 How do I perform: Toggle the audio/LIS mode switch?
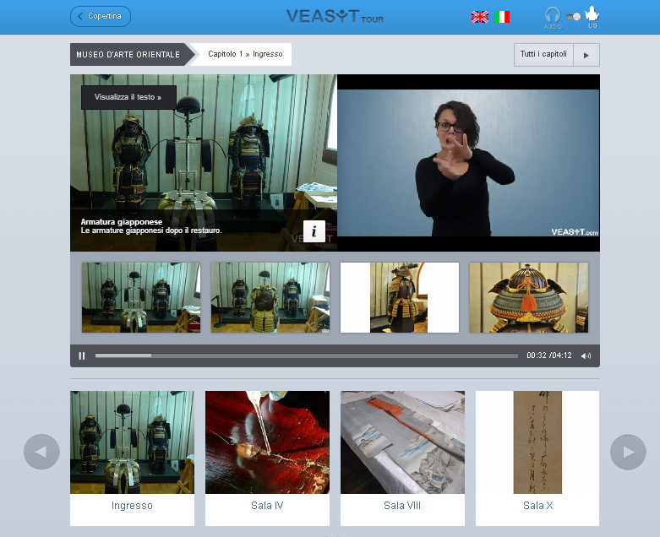click(573, 16)
